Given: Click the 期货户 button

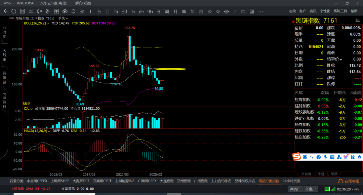Looking at the screenshot, I should click(295, 189).
